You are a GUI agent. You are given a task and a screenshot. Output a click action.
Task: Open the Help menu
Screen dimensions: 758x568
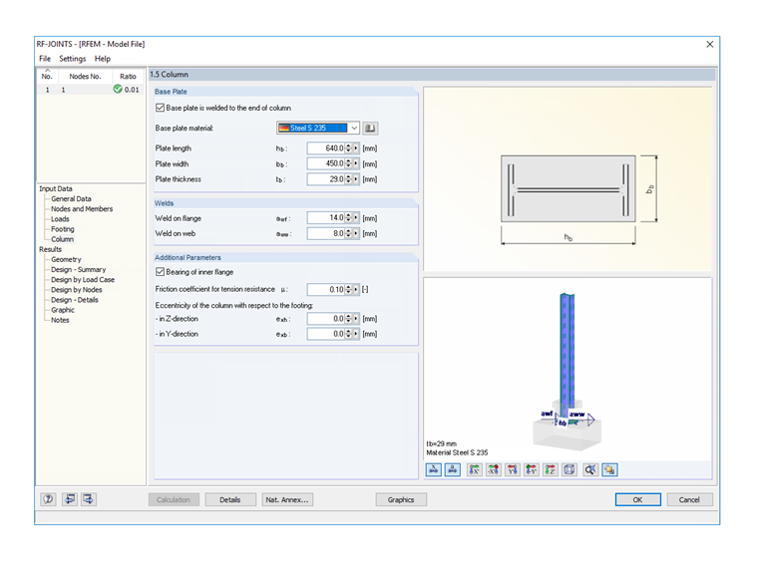click(x=103, y=59)
